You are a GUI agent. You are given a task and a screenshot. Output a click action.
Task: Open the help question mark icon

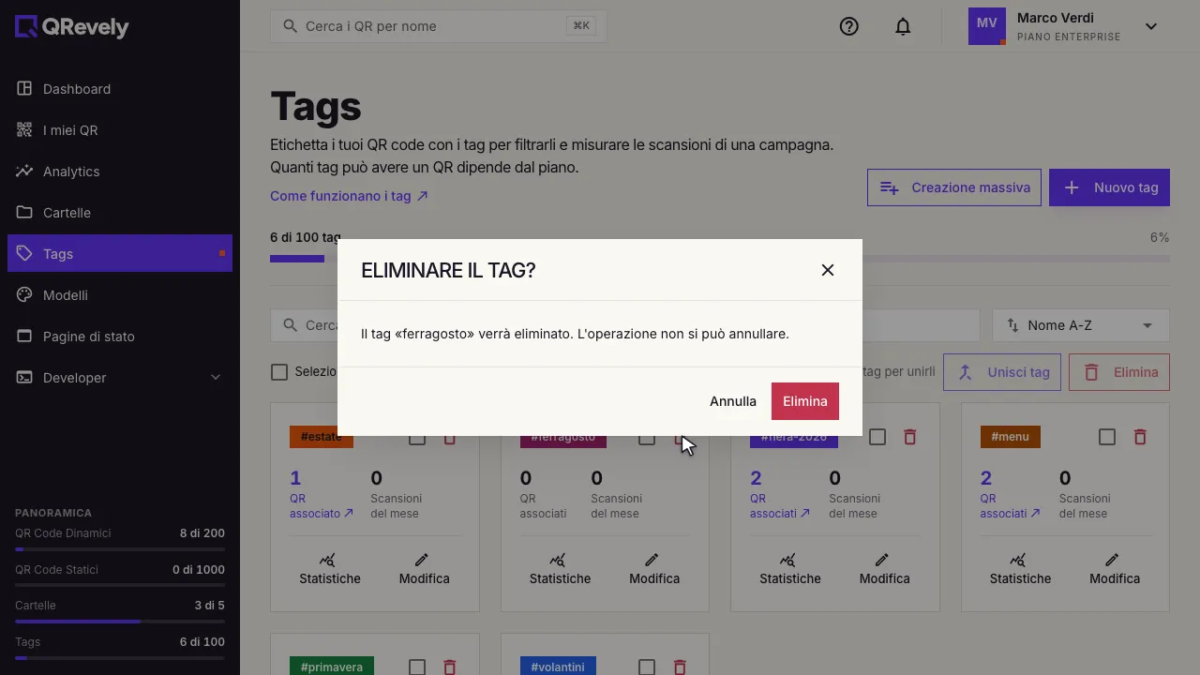[x=849, y=26]
